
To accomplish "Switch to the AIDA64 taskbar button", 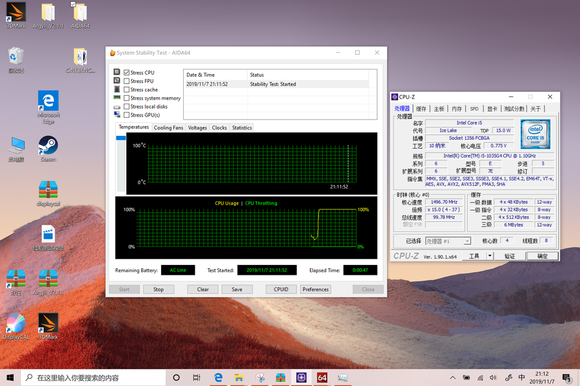I will pyautogui.click(x=322, y=378).
